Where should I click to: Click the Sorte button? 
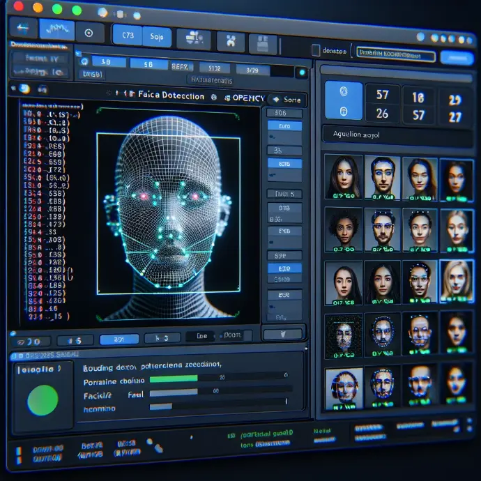287,100
